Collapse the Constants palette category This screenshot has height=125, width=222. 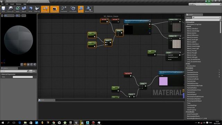[x=186, y=68]
